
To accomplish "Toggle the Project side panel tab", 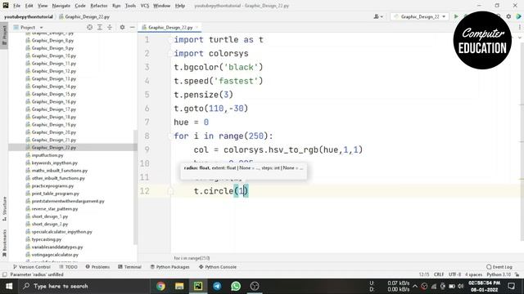I will pos(4,36).
